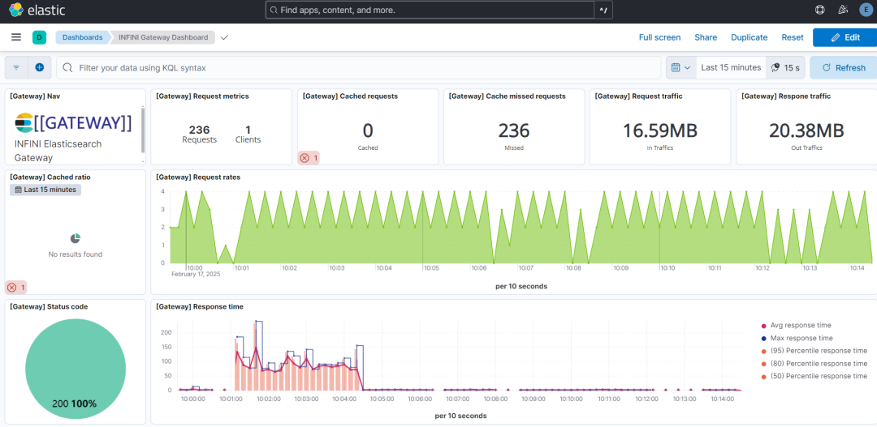Open the 15 s auto-refresh interval settings

pos(785,68)
